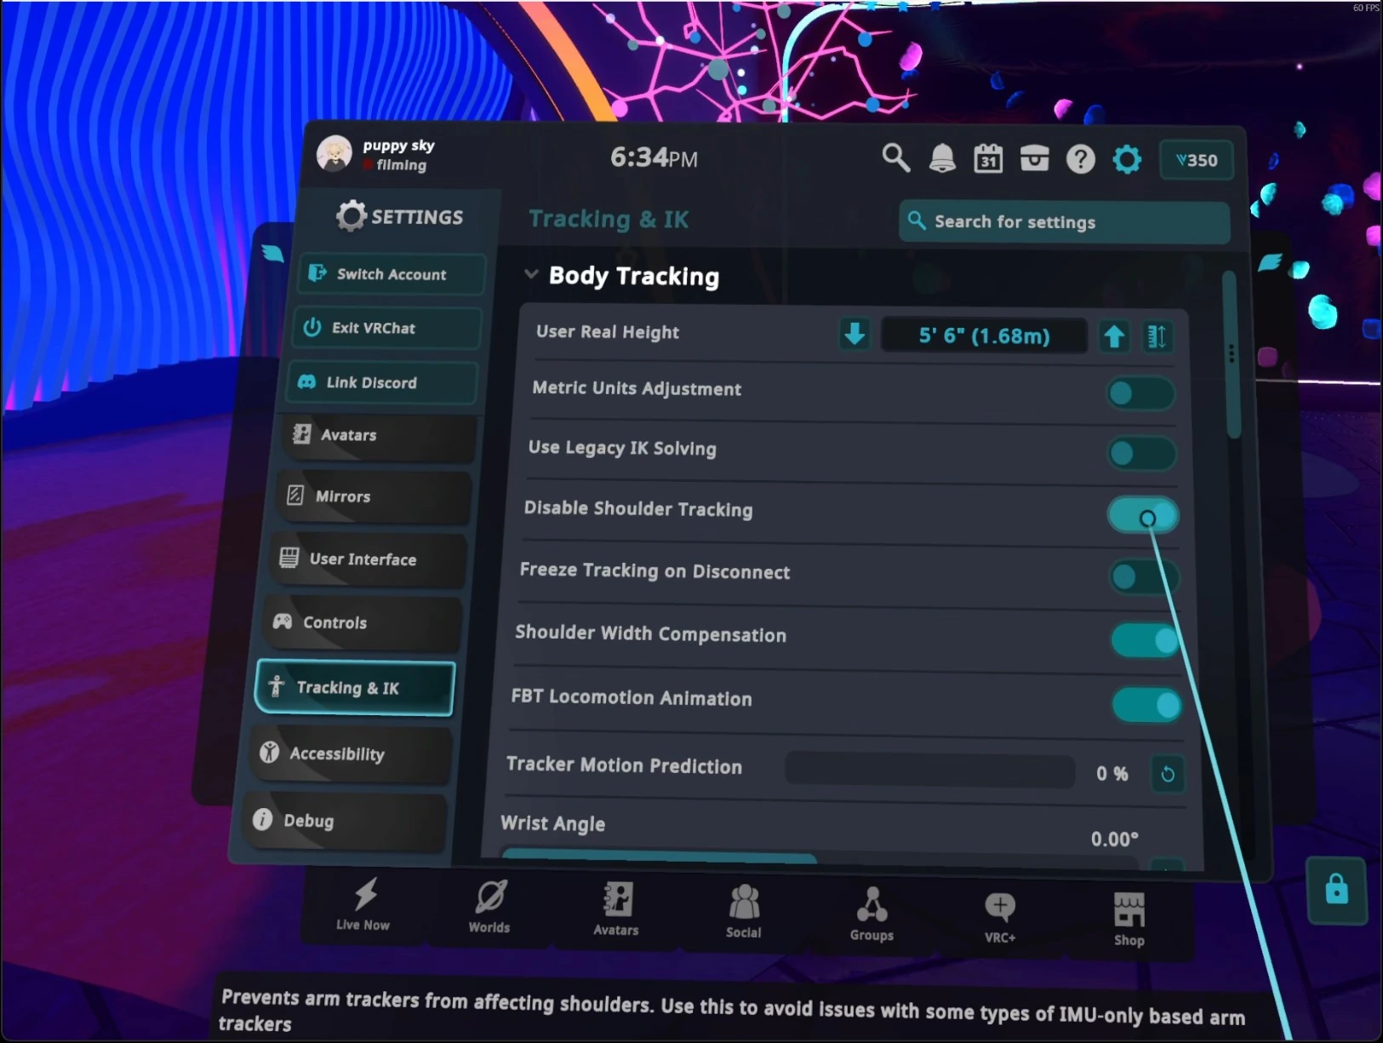Click the settings list scrollbar
Screen dimensions: 1383x1043
tap(1232, 356)
